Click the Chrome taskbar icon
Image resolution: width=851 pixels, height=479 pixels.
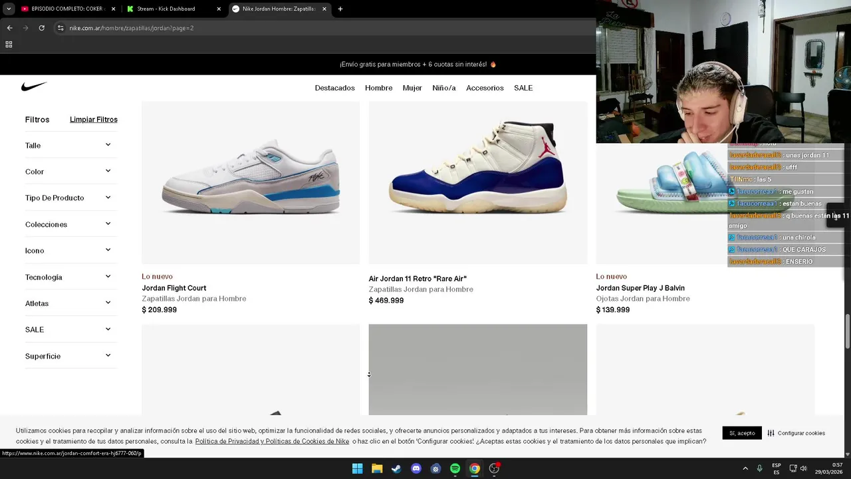475,468
